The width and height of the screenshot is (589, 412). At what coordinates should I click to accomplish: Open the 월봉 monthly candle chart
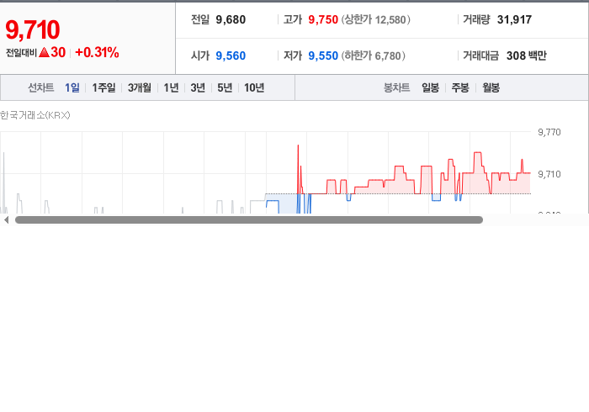491,87
